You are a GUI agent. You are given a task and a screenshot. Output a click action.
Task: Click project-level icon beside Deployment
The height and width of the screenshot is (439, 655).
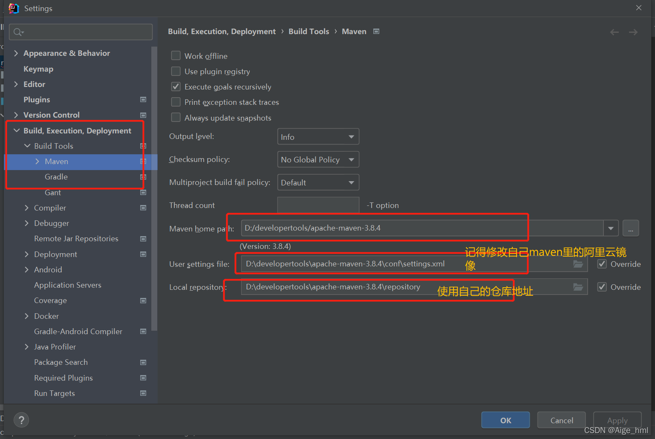tap(143, 254)
